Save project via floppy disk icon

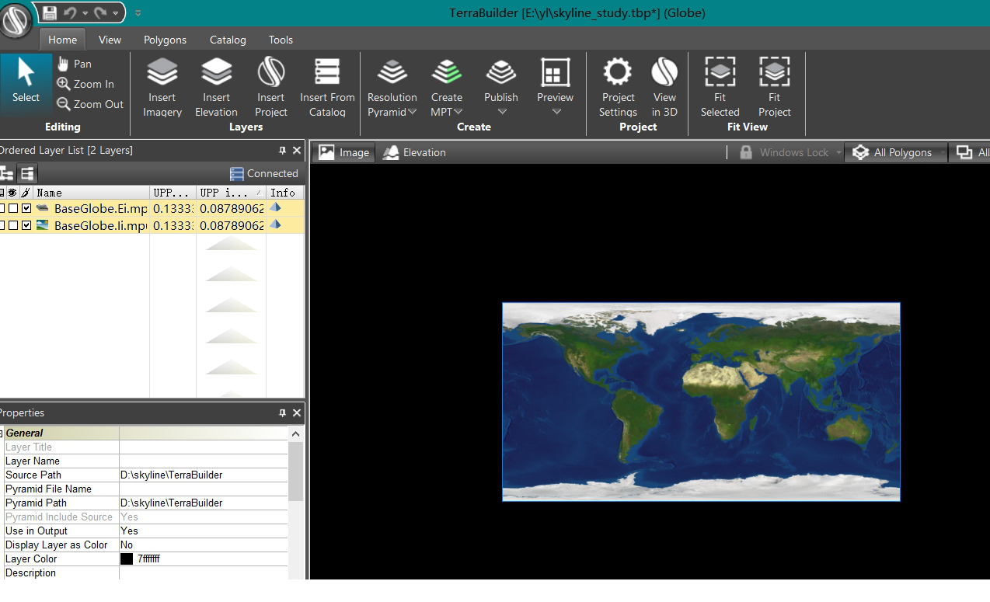point(50,12)
